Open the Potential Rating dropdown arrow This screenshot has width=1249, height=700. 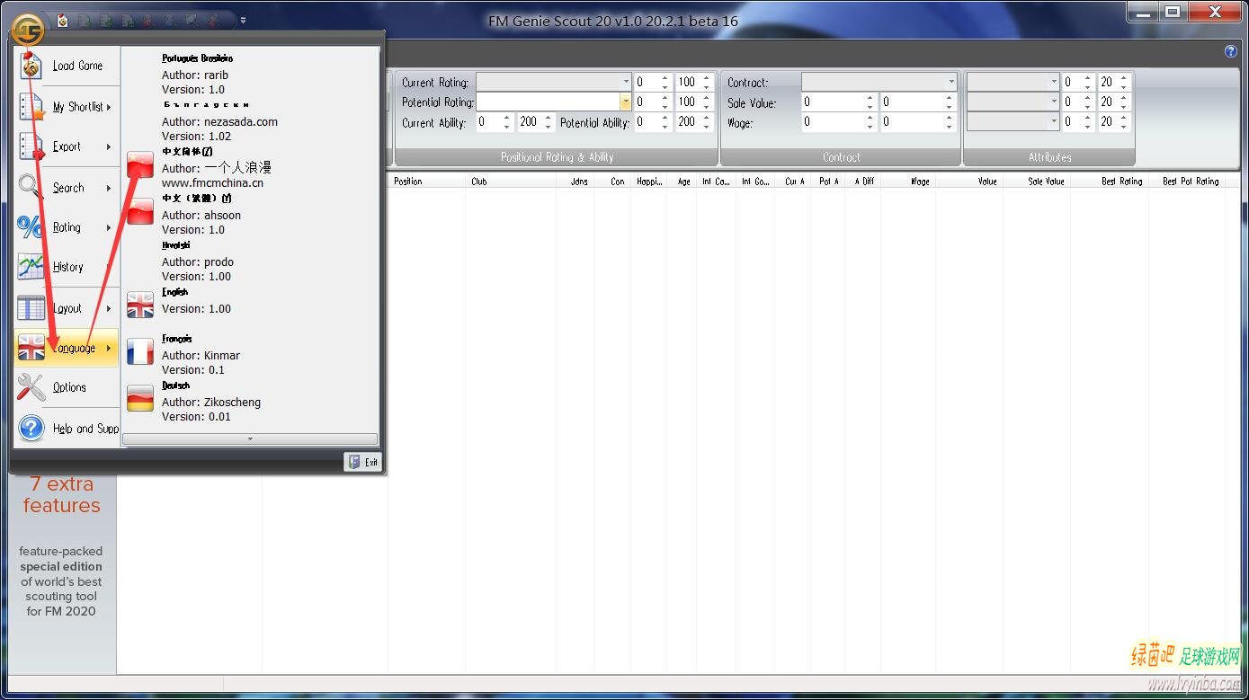tap(625, 102)
